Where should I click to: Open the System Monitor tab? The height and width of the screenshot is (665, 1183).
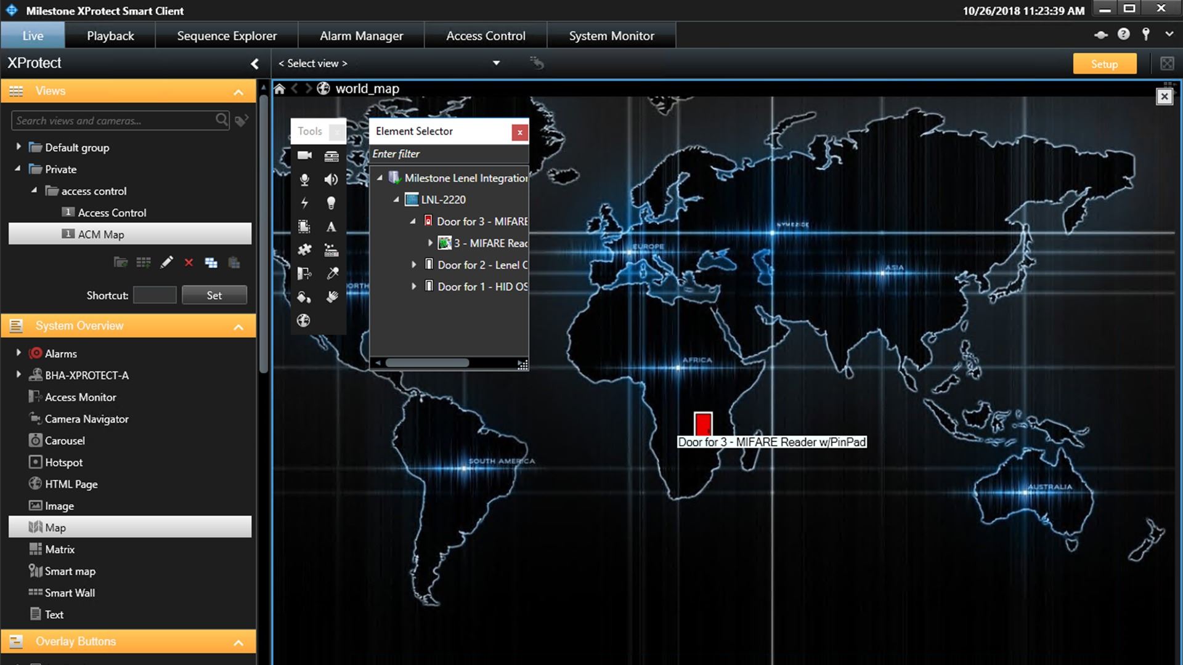[x=611, y=36]
